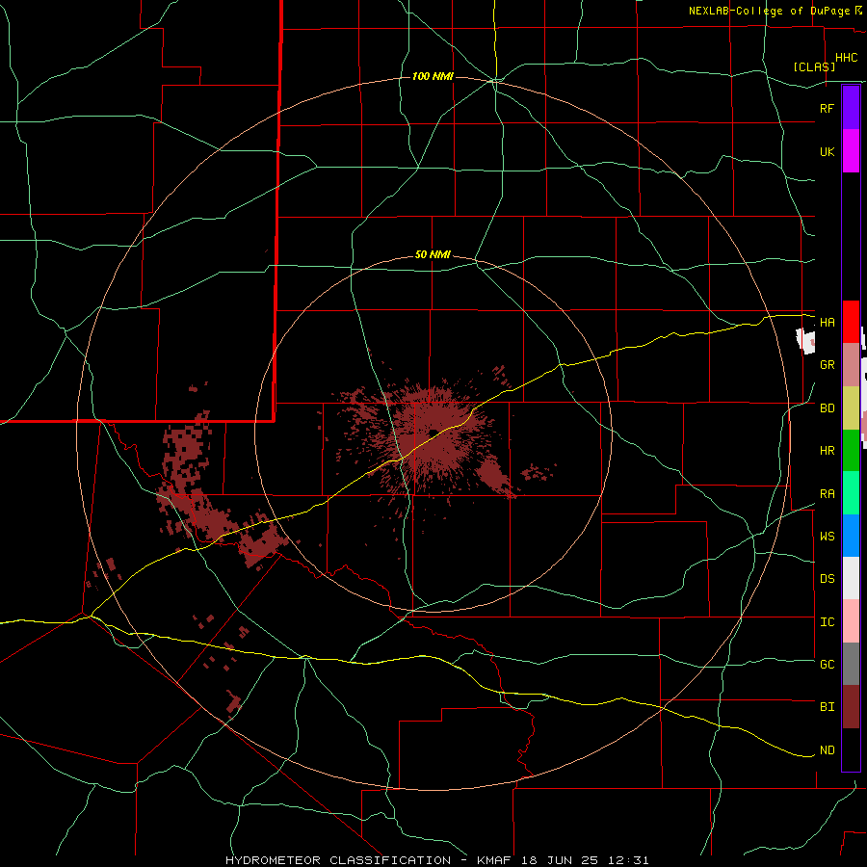Click the gray GC legend swatch
Image resolution: width=867 pixels, height=867 pixels.
[x=851, y=664]
